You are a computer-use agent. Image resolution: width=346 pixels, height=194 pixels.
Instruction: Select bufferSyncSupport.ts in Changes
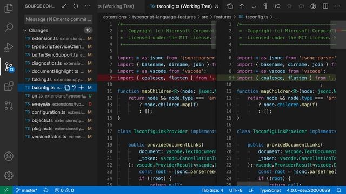[58, 55]
